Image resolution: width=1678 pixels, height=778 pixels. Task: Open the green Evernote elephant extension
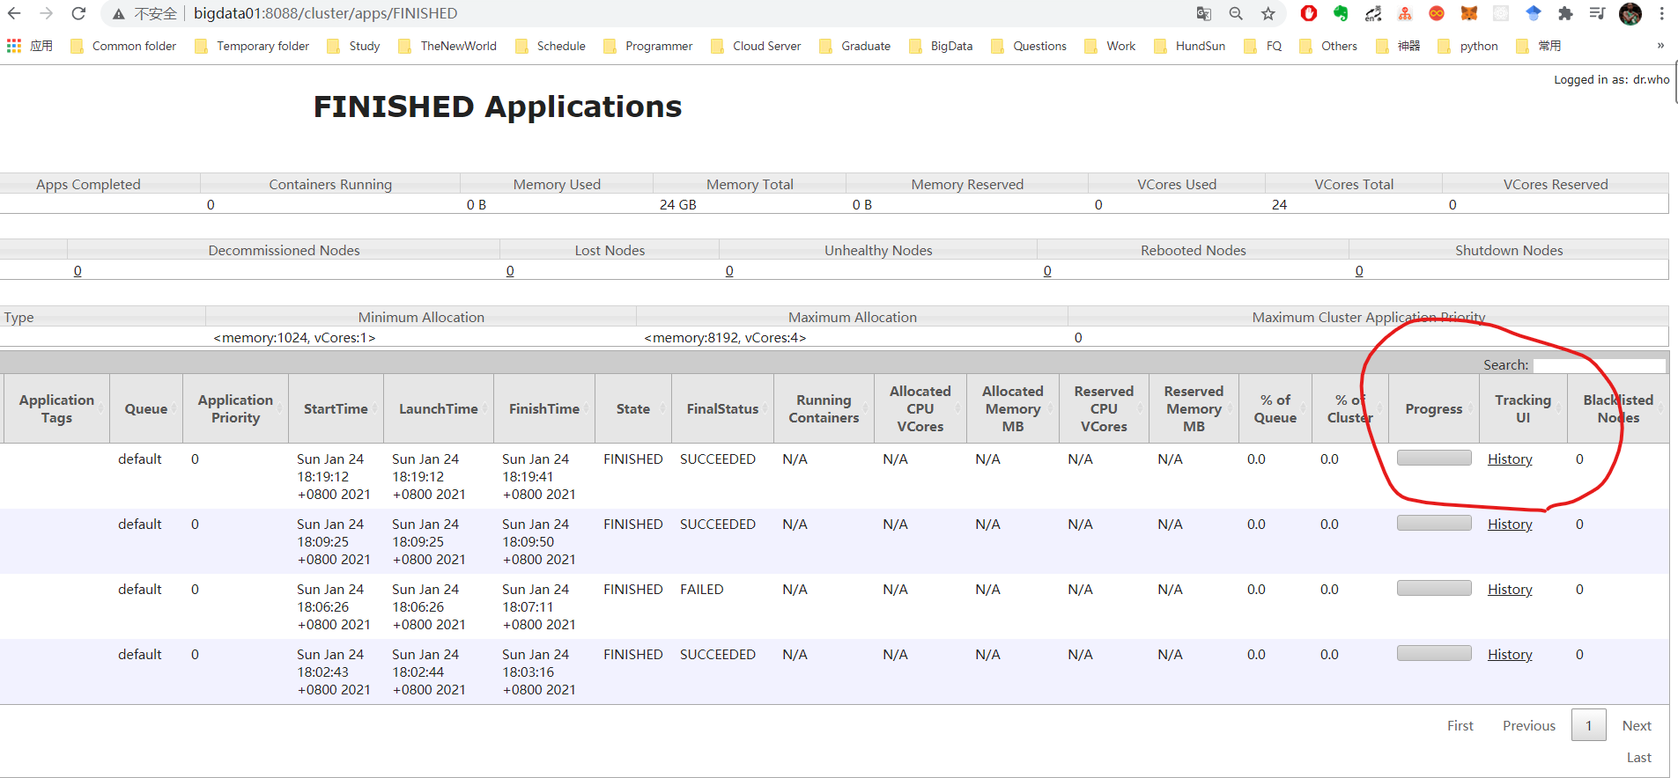1341,13
